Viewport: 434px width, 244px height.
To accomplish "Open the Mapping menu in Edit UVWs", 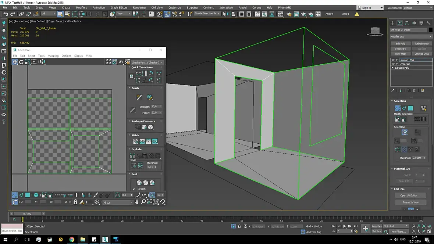I will [53, 56].
